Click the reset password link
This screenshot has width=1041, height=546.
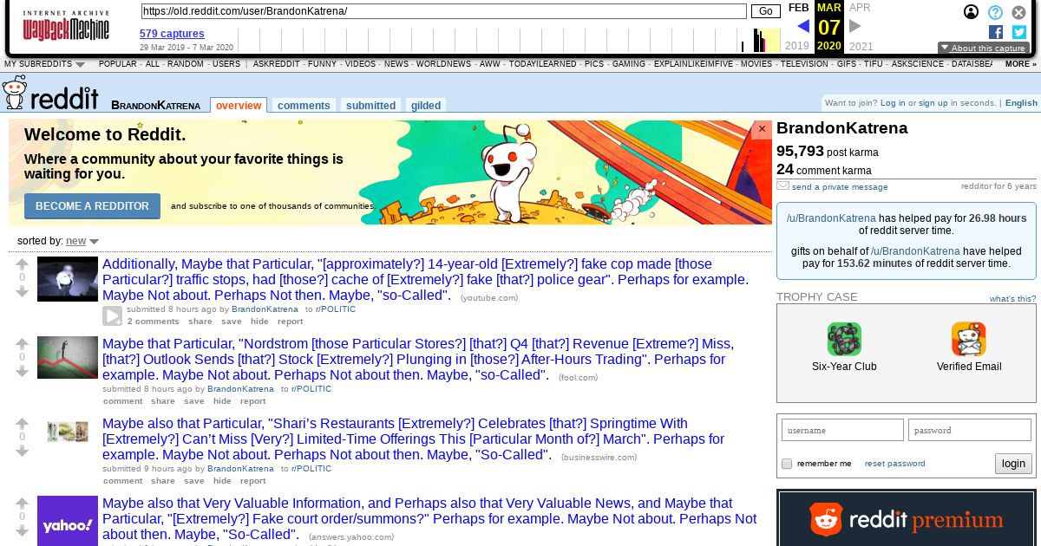click(894, 464)
